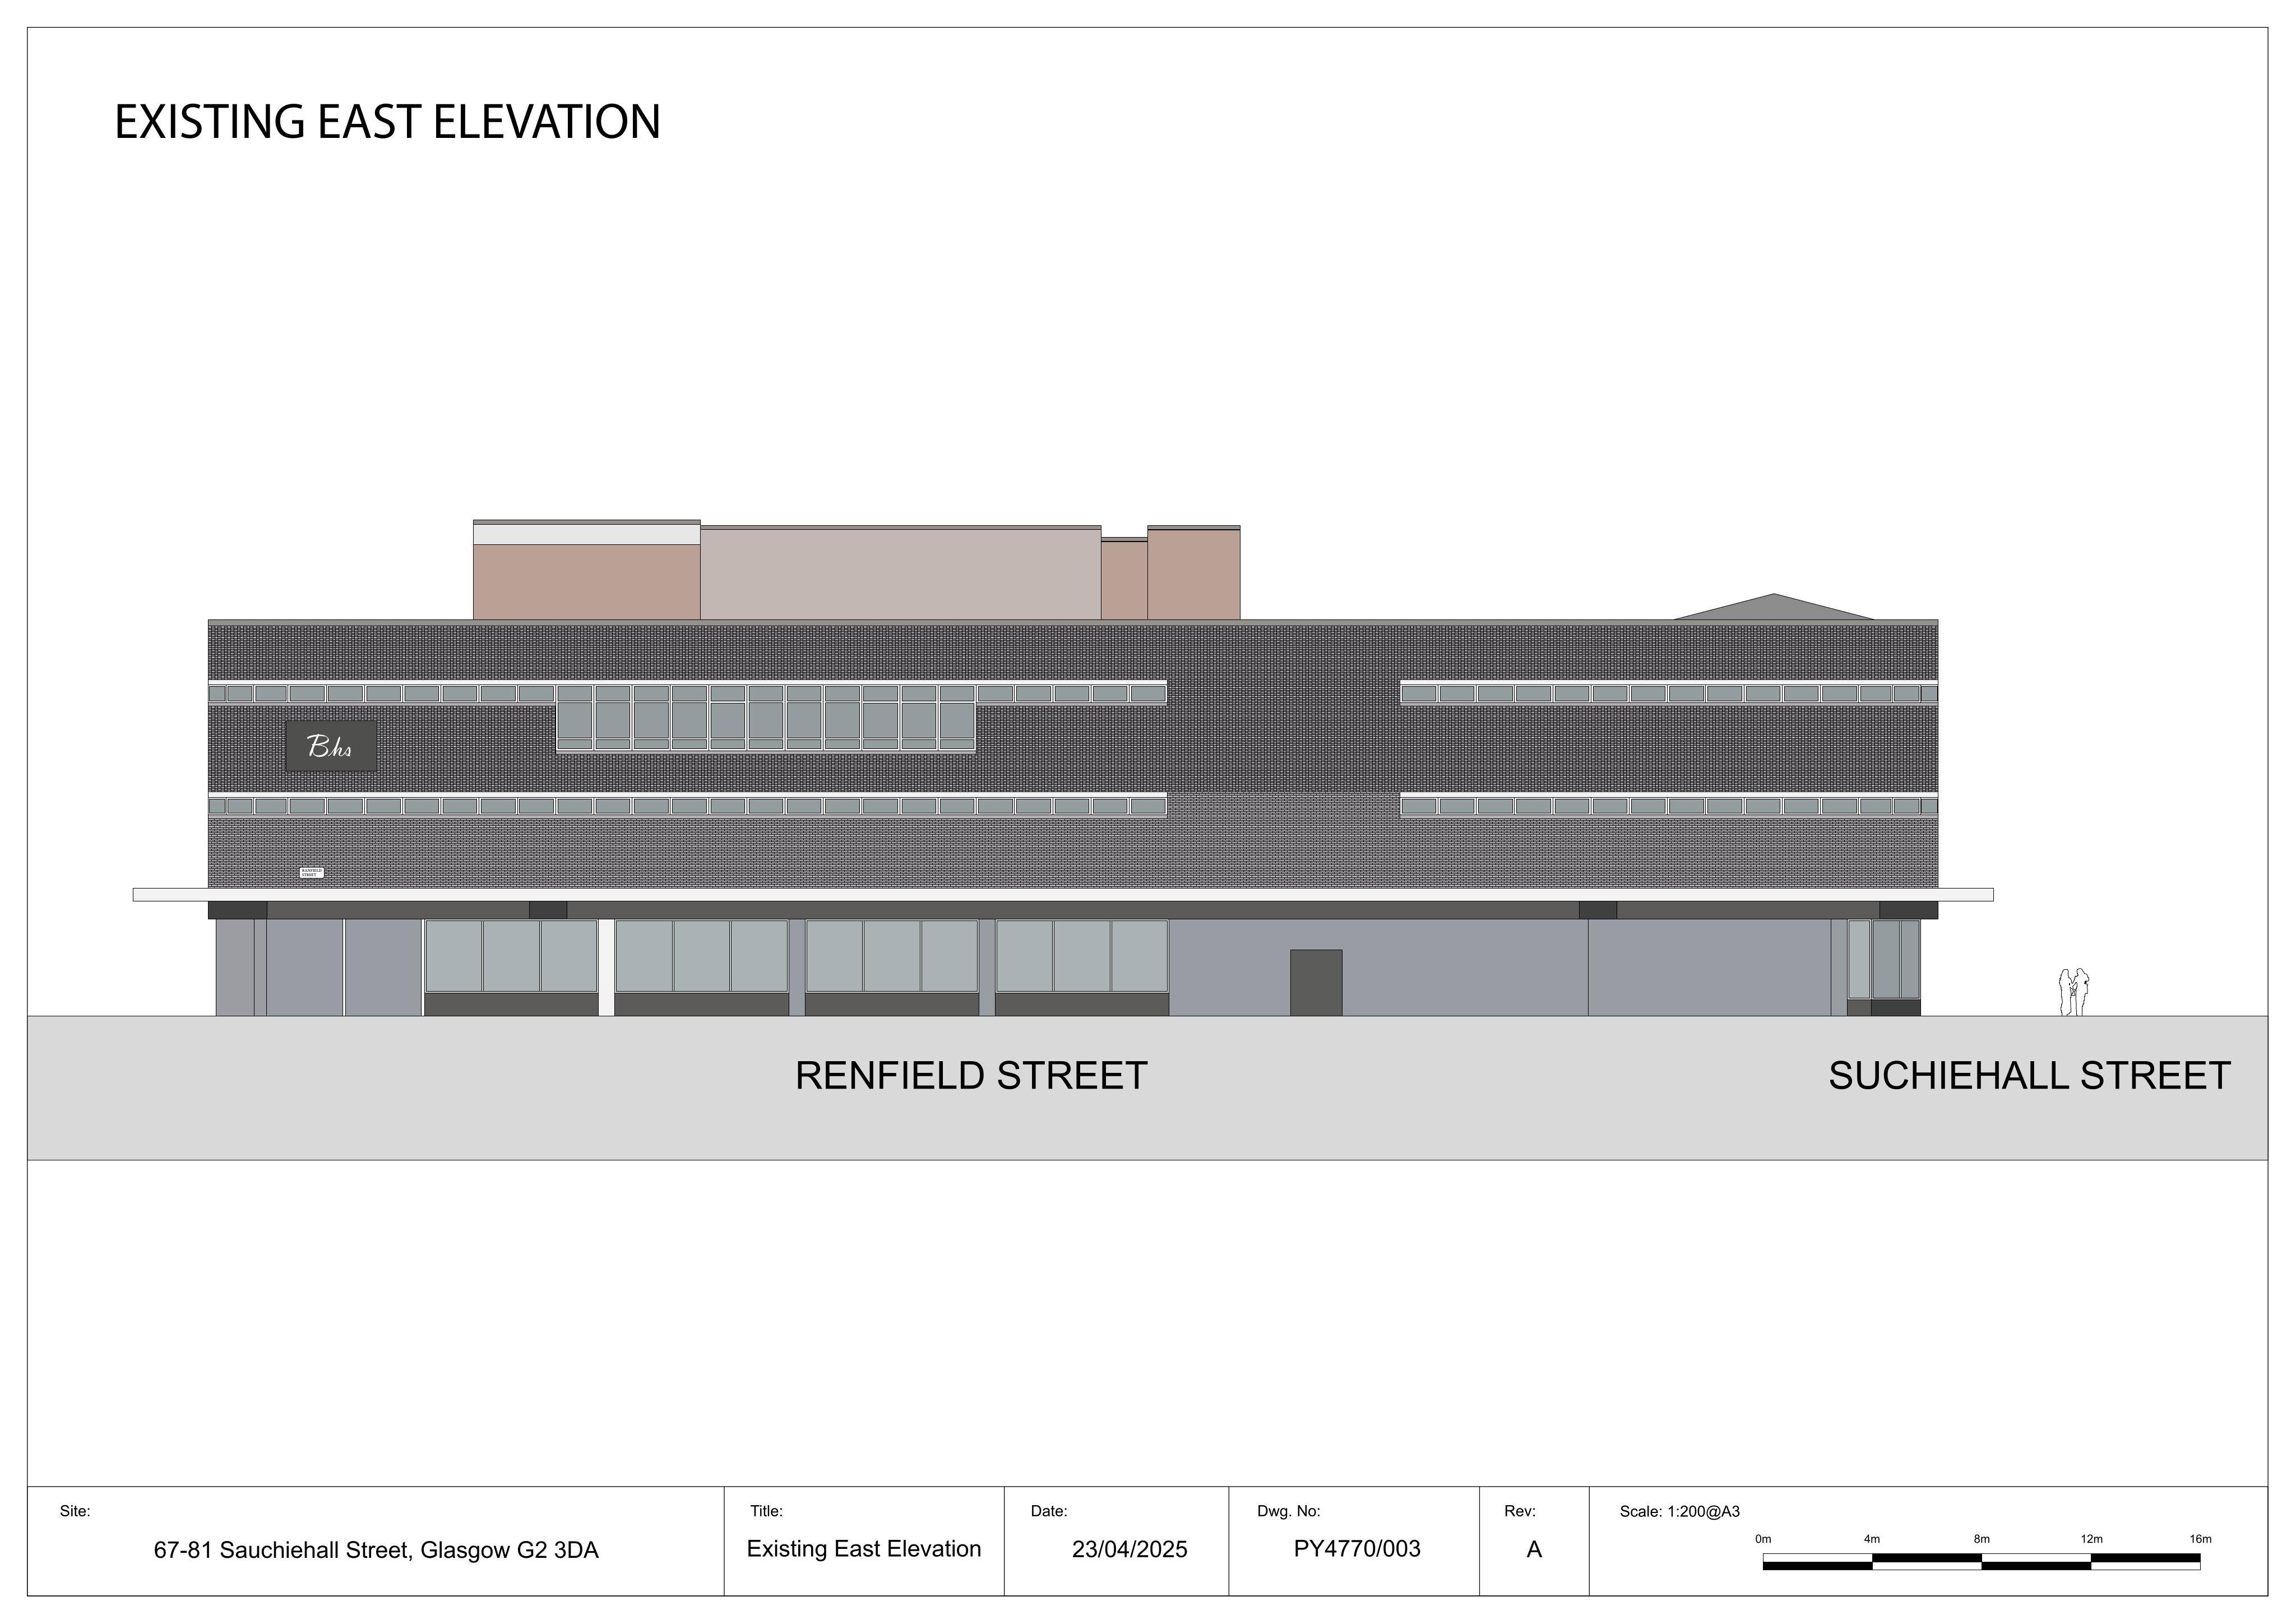Click the 'EXISTING EAST ELEVATION' heading text

[x=387, y=122]
